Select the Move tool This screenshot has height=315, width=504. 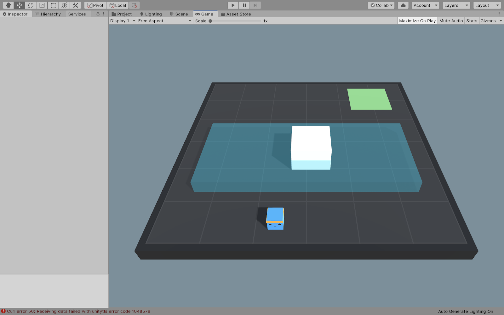(19, 5)
